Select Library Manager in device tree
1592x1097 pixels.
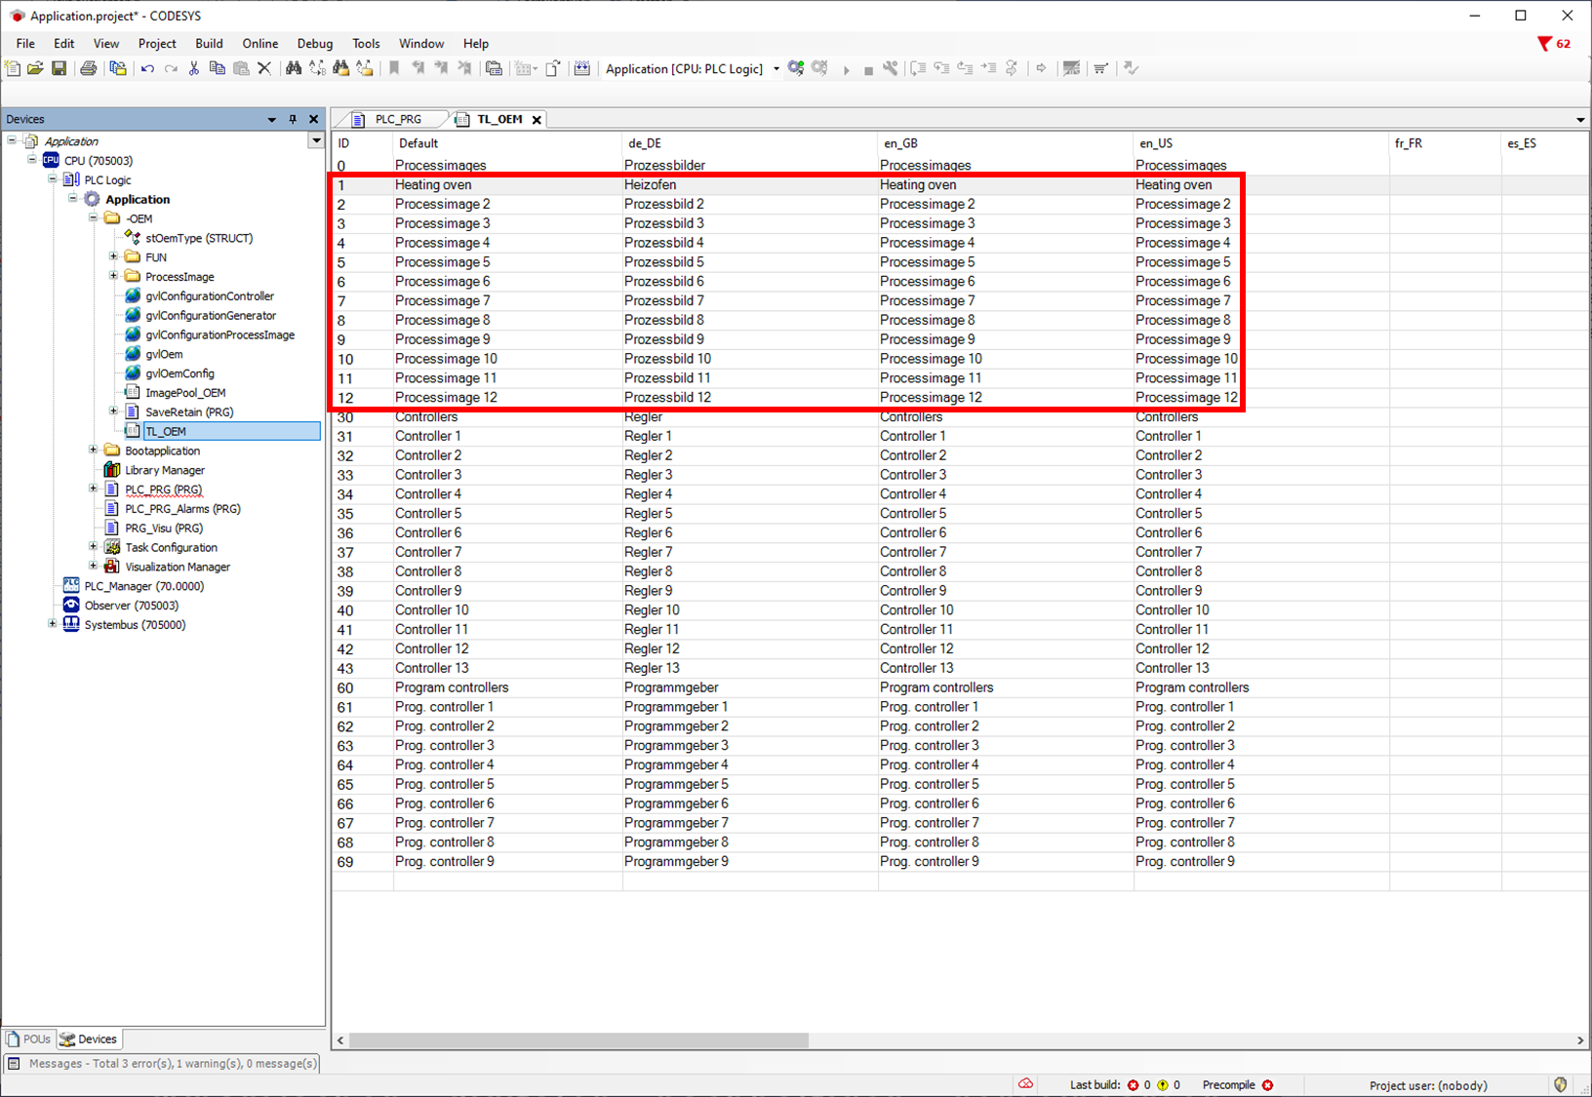point(164,470)
